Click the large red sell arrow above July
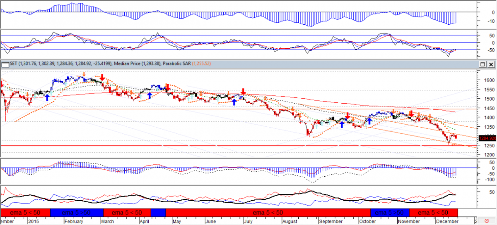 244,91
